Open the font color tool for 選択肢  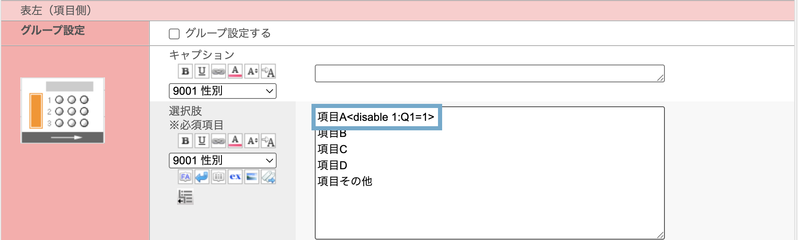click(x=235, y=141)
